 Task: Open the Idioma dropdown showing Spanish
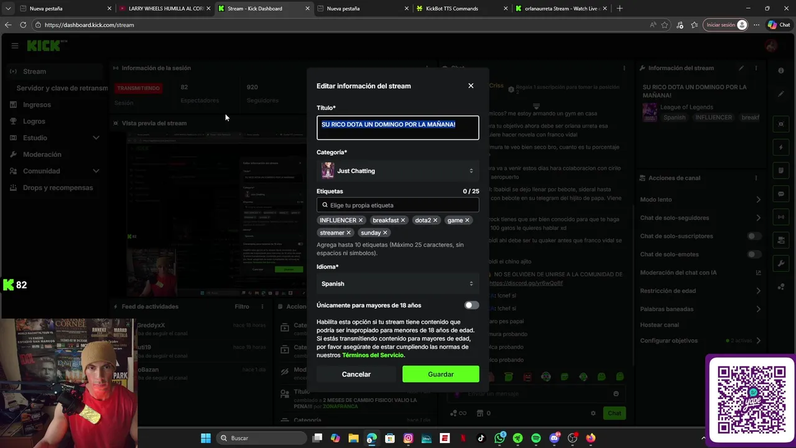(x=398, y=284)
